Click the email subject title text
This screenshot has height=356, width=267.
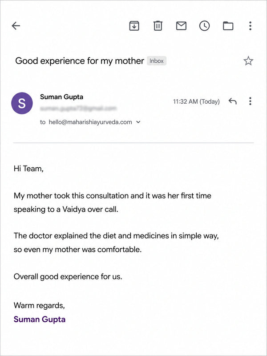click(80, 61)
